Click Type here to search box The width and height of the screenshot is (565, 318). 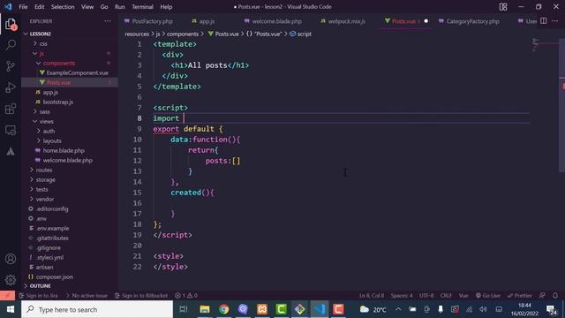pos(97,309)
